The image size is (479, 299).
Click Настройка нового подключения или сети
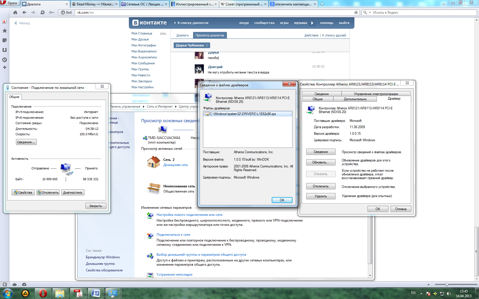tap(189, 215)
